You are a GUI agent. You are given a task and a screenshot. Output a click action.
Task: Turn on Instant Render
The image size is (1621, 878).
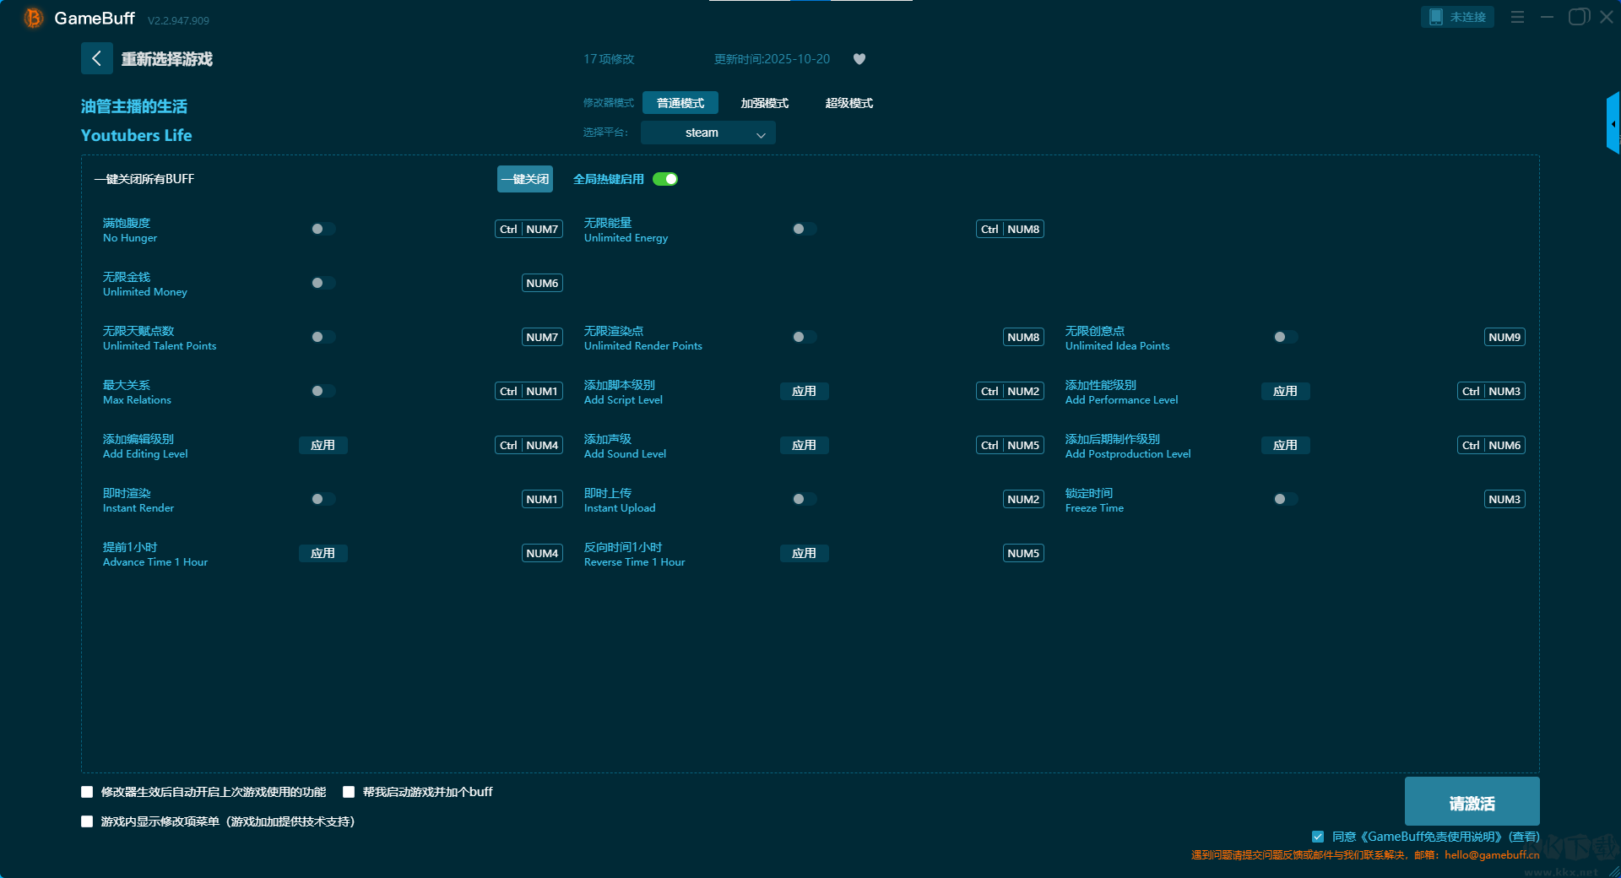click(x=323, y=499)
